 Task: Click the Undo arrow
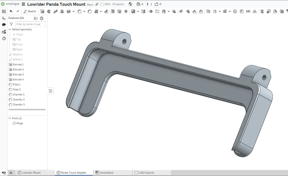pos(11,11)
